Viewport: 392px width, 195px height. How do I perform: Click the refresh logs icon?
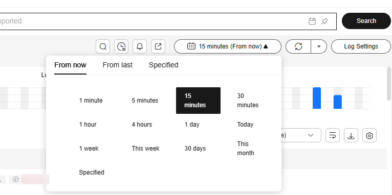pyautogui.click(x=298, y=46)
